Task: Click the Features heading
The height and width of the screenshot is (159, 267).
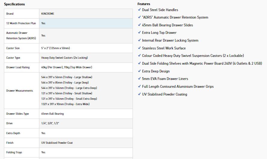Action: pos(144,4)
